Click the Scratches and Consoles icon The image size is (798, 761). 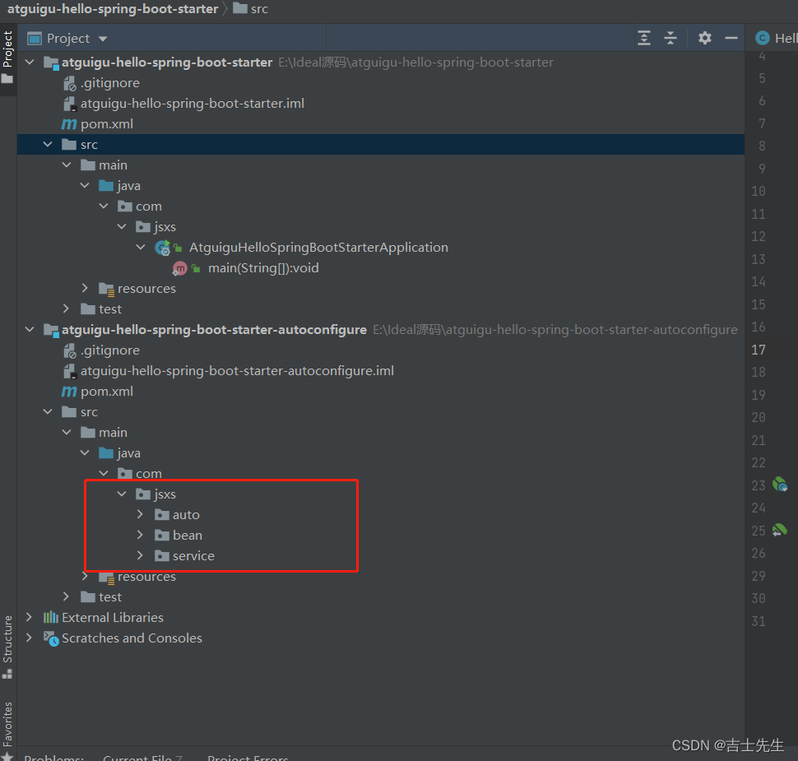[51, 638]
